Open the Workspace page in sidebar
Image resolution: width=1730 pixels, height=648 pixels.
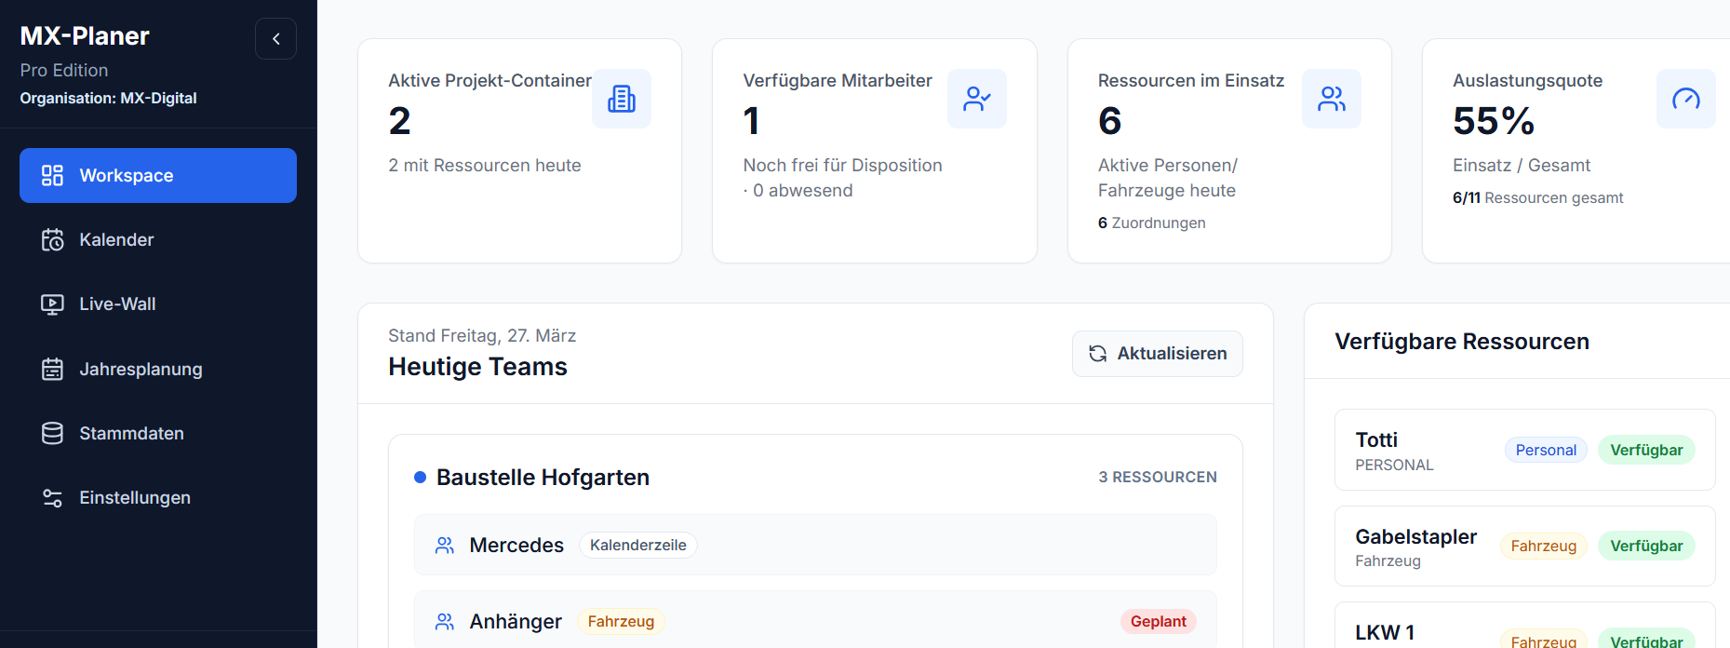coord(158,175)
